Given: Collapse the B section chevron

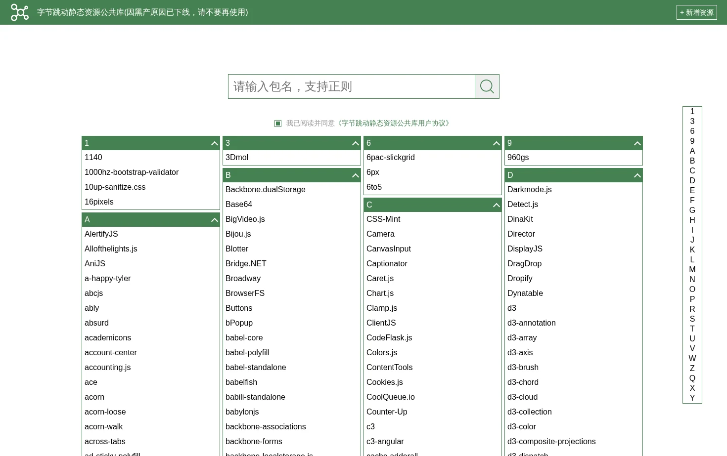Looking at the screenshot, I should 355,175.
